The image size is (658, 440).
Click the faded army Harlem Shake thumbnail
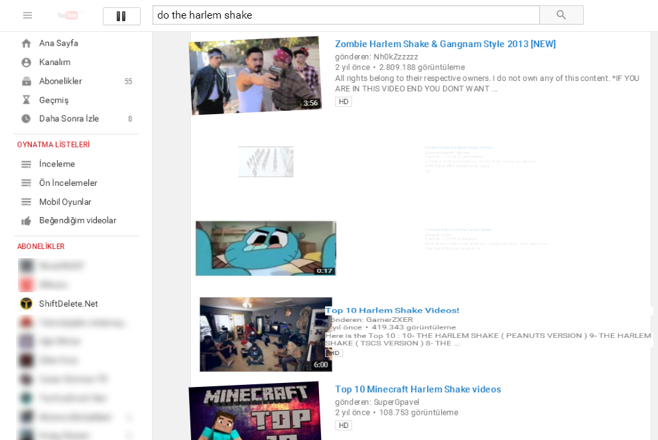point(266,162)
